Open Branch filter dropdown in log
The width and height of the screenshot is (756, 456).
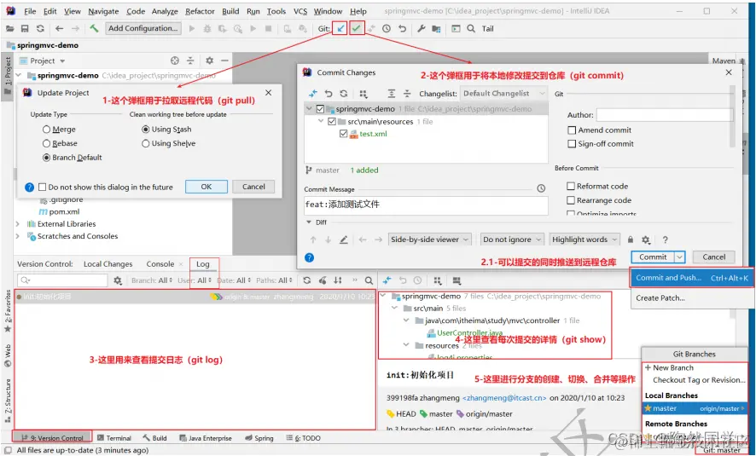pos(151,280)
